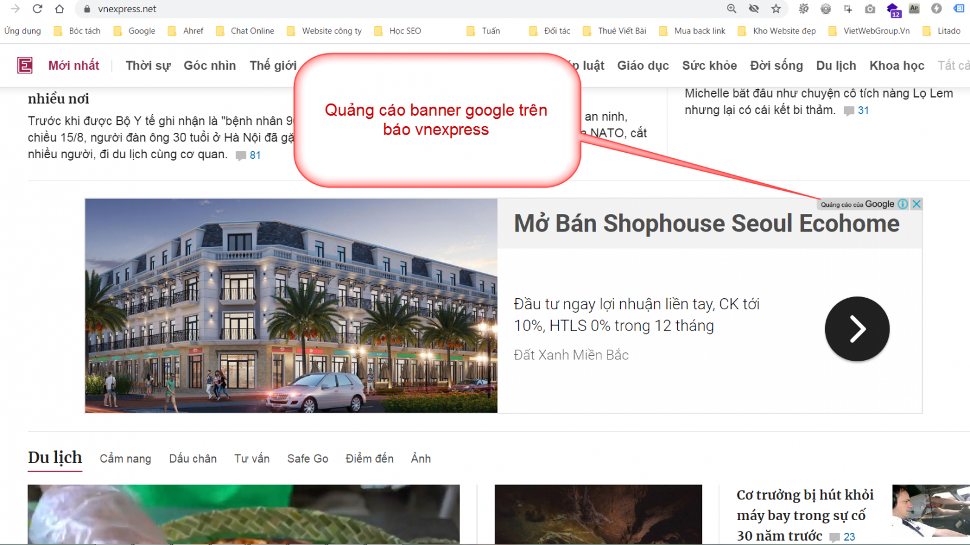Select the Cẩm nang tab
Screen dimensions: 970x545
[125, 459]
